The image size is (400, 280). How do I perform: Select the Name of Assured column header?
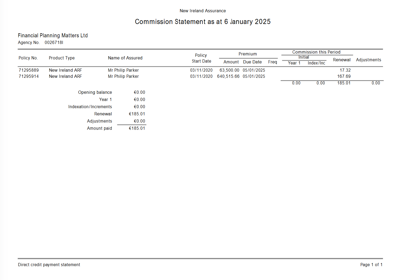tap(125, 58)
